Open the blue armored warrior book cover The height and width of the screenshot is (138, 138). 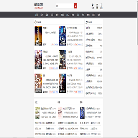62,36
